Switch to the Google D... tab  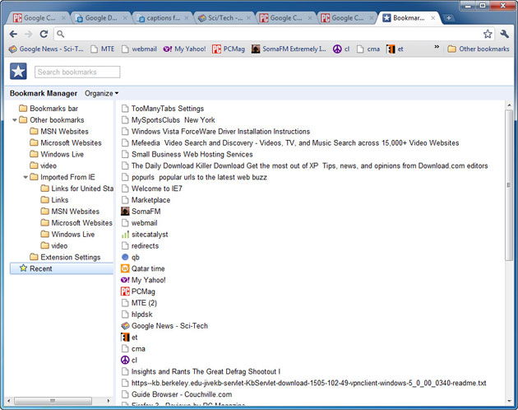click(x=99, y=18)
